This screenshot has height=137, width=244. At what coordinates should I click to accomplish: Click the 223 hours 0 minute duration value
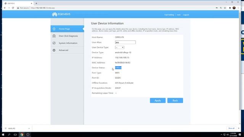(124, 83)
